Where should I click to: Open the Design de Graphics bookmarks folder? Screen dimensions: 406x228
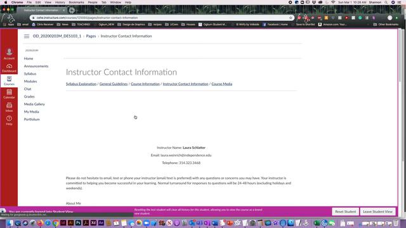pos(131,25)
